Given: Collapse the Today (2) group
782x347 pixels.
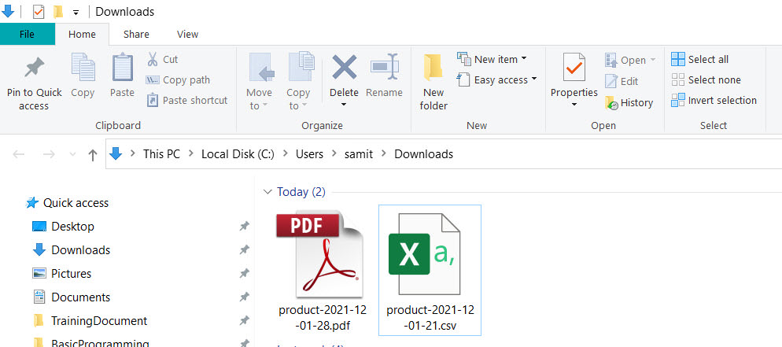Looking at the screenshot, I should pyautogui.click(x=268, y=192).
